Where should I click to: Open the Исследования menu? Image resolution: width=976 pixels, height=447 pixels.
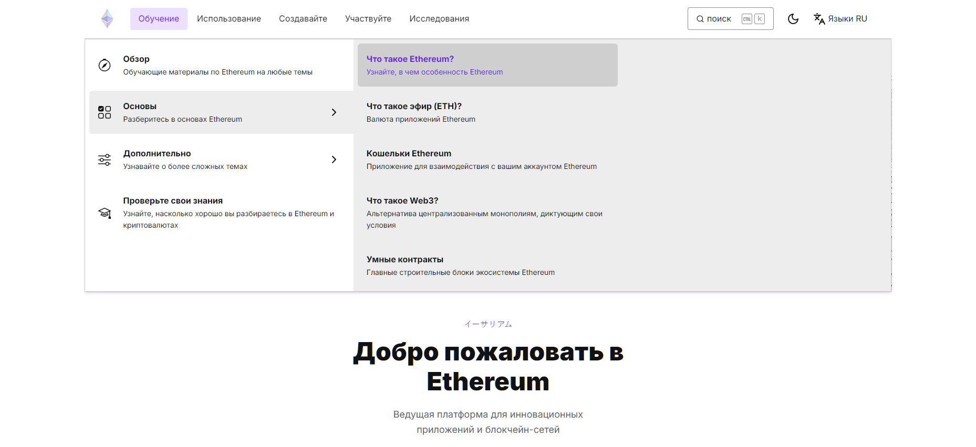tap(439, 19)
